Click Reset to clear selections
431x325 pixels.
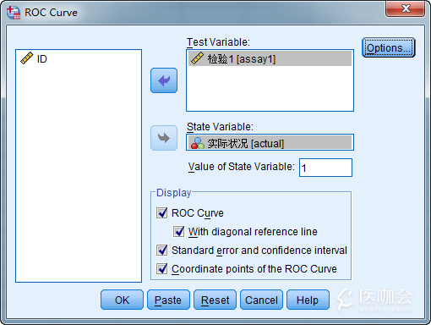(x=215, y=300)
